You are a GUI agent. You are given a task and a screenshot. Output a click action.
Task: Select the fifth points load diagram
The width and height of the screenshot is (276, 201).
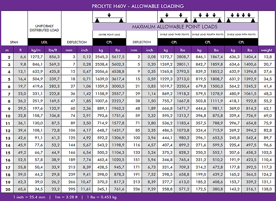click(241, 17)
